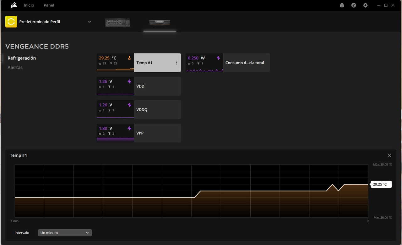Image resolution: width=402 pixels, height=245 pixels.
Task: Click the Corsair sails logo icon
Action: click(14, 5)
